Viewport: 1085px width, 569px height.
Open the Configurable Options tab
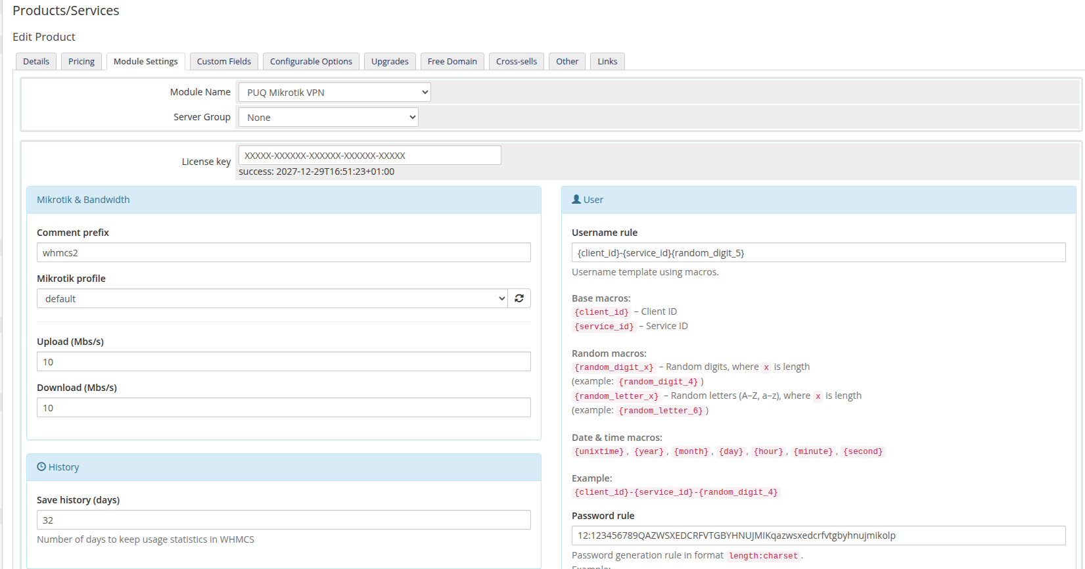[311, 61]
